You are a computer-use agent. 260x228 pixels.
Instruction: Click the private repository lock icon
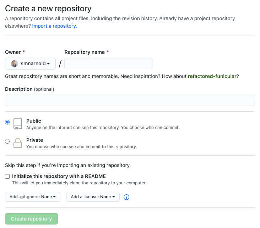click(x=18, y=143)
